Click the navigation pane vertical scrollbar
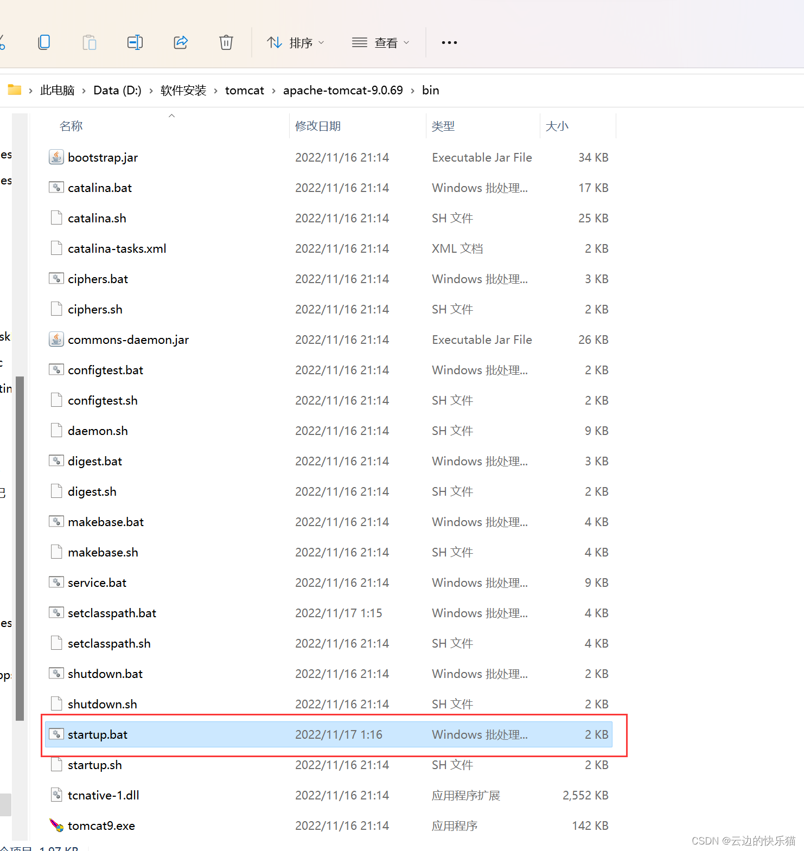Screen dimensions: 804x851 [20, 548]
